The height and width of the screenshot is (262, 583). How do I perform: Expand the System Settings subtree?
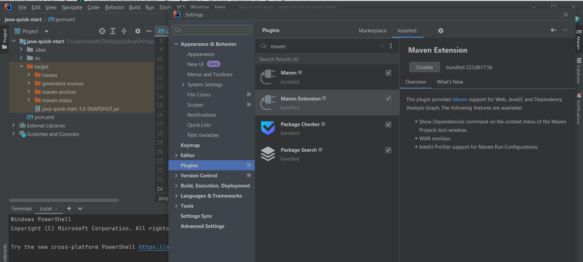point(183,85)
